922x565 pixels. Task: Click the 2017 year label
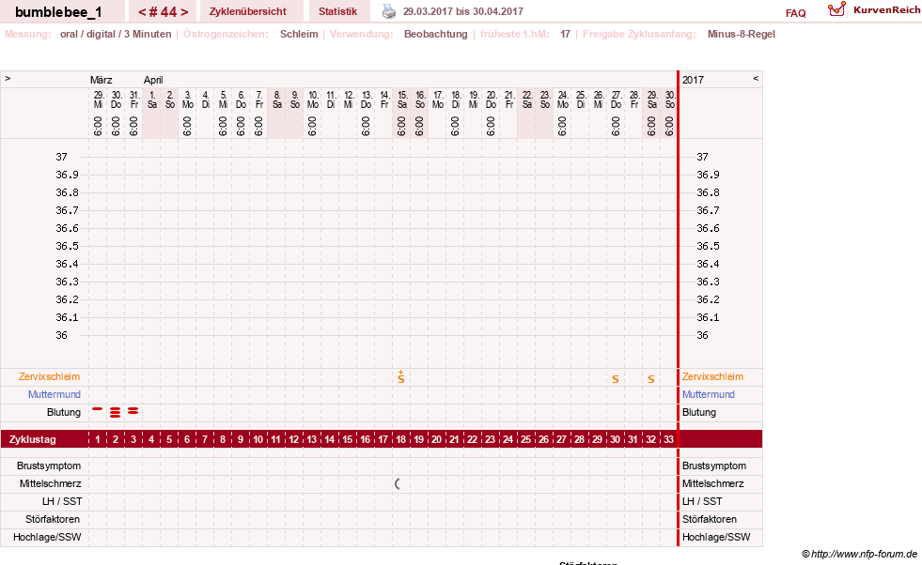[x=693, y=80]
